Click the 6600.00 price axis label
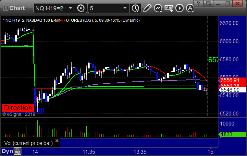The width and height of the screenshot is (247, 156). point(229,41)
